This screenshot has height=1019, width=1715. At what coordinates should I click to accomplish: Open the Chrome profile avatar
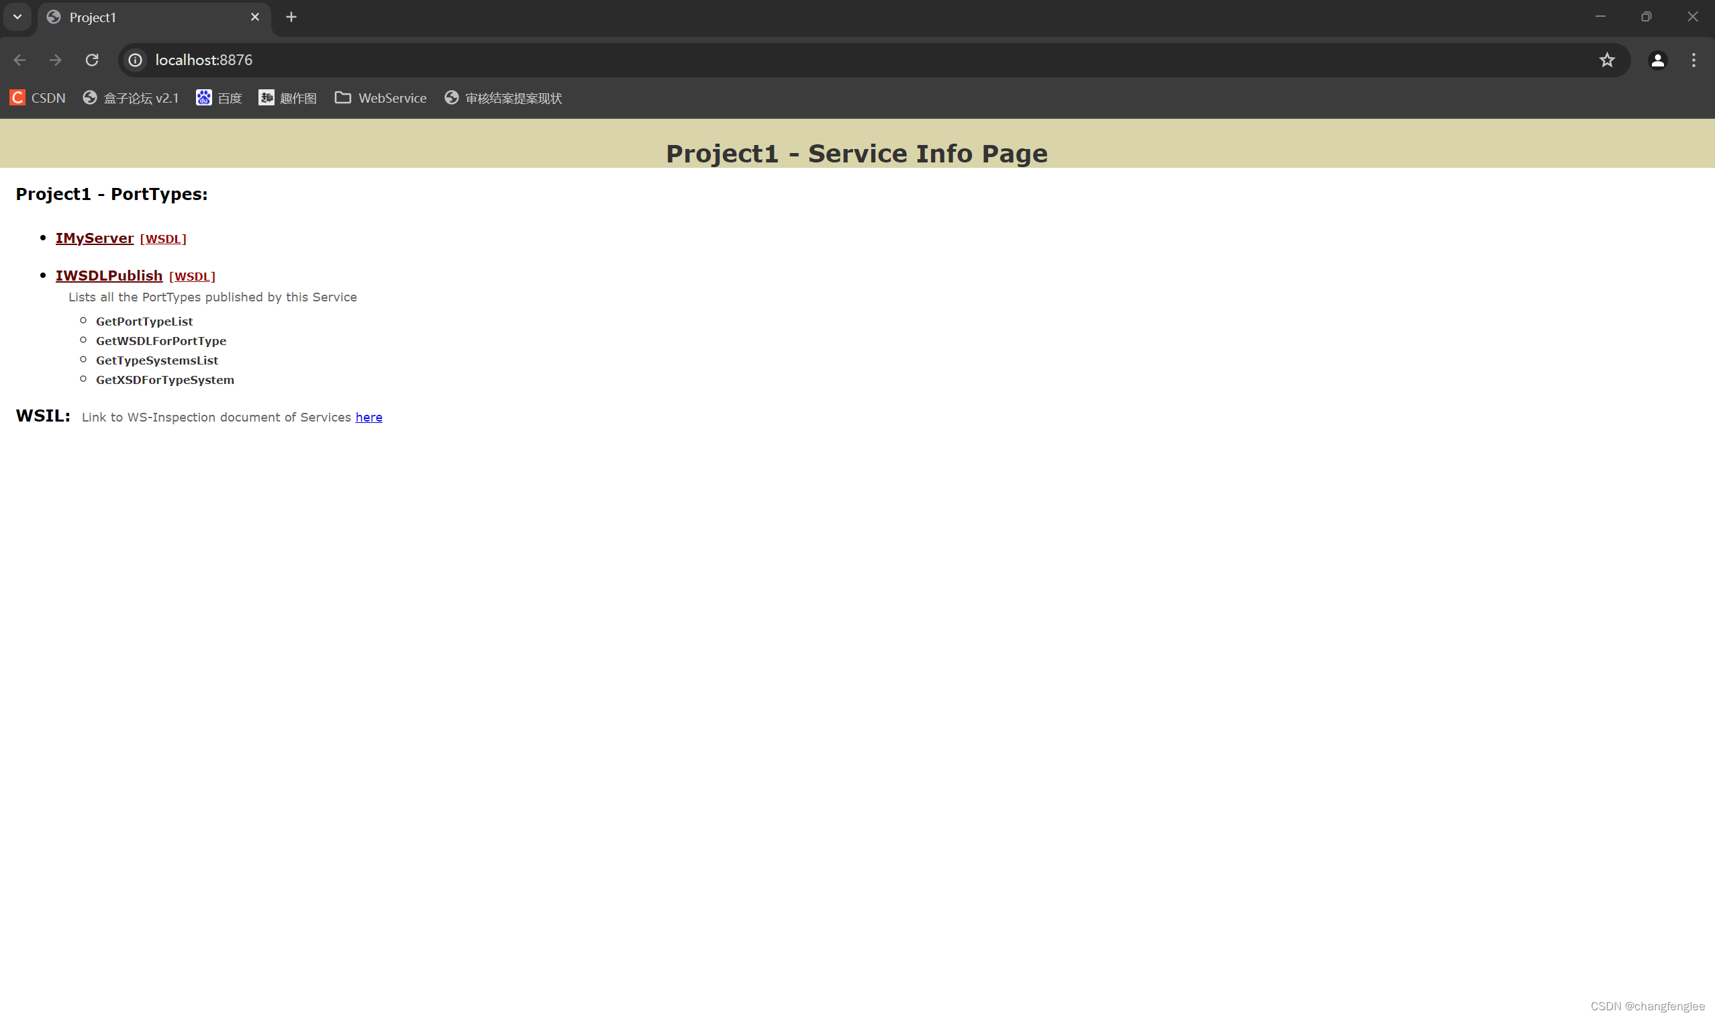pyautogui.click(x=1657, y=60)
